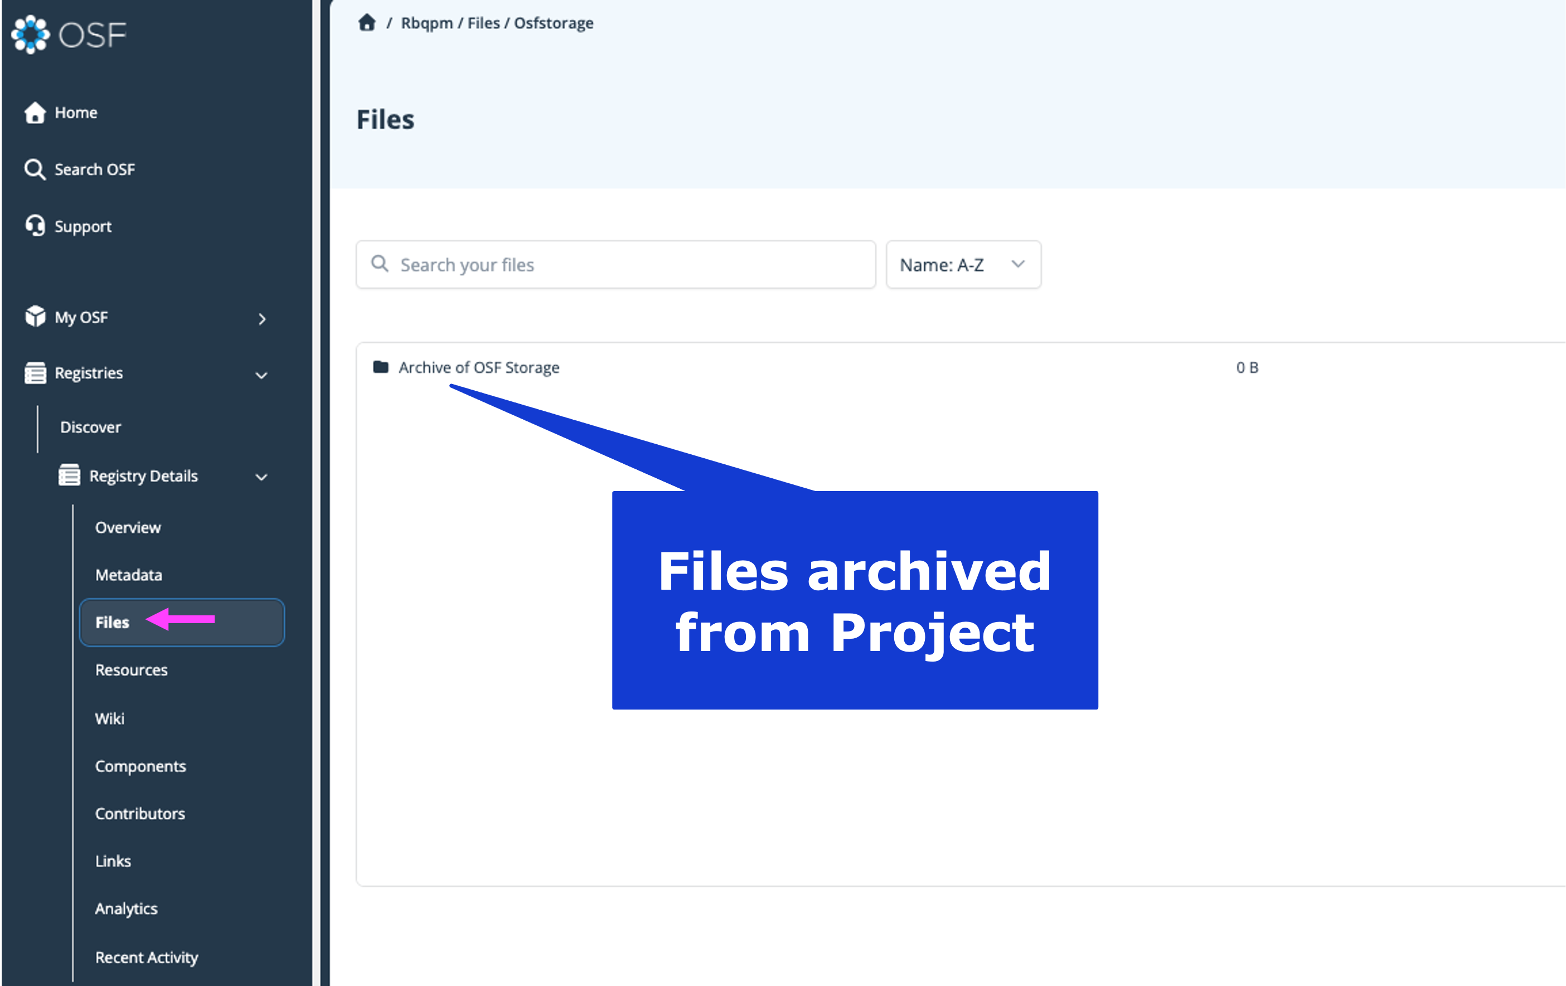This screenshot has width=1566, height=986.
Task: Expand the My OSF menu chevron
Action: 262,319
